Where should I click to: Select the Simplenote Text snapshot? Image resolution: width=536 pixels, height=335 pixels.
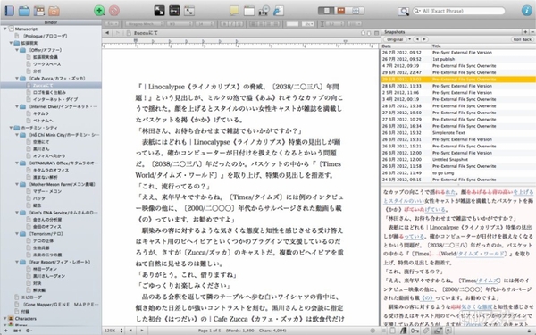click(458, 132)
